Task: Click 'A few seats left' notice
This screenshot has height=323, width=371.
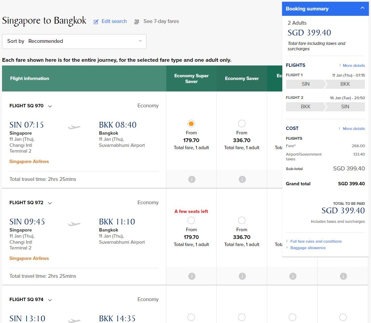Action: click(191, 212)
